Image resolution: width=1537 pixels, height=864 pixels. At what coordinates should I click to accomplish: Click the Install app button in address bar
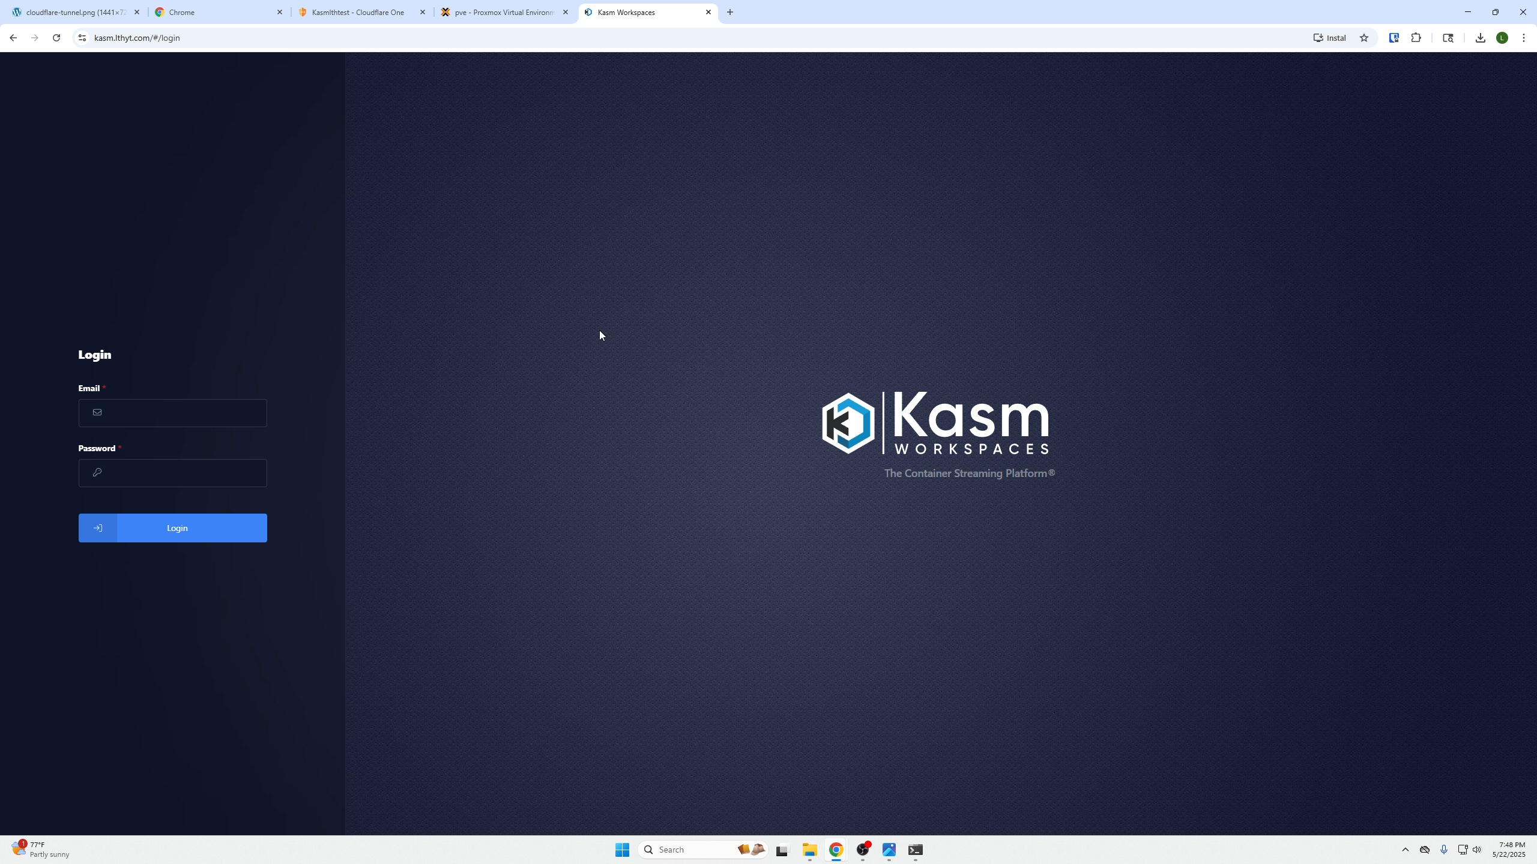coord(1330,38)
